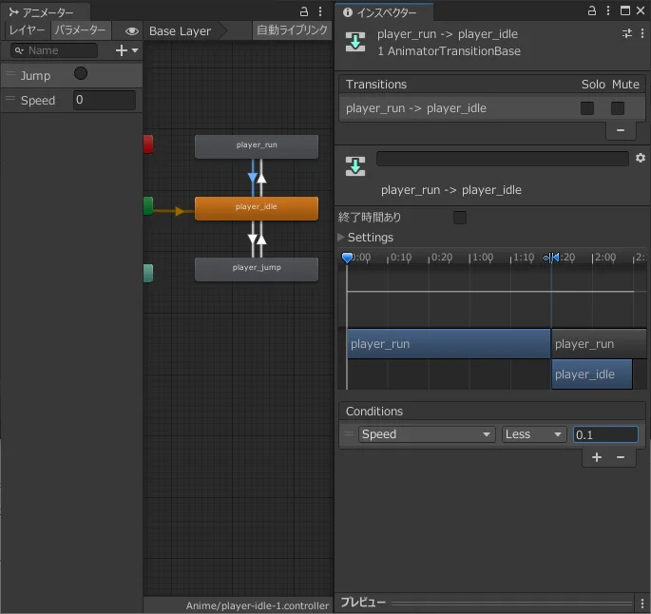Enable Solo for player_run -> player_idle
This screenshot has width=651, height=614.
pos(587,108)
